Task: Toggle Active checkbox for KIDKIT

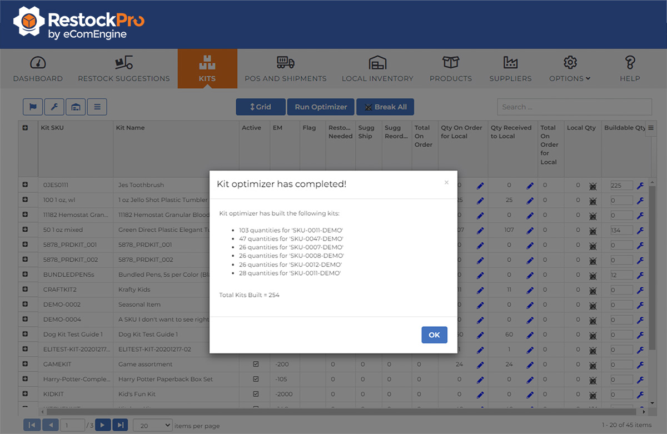Action: tap(256, 394)
